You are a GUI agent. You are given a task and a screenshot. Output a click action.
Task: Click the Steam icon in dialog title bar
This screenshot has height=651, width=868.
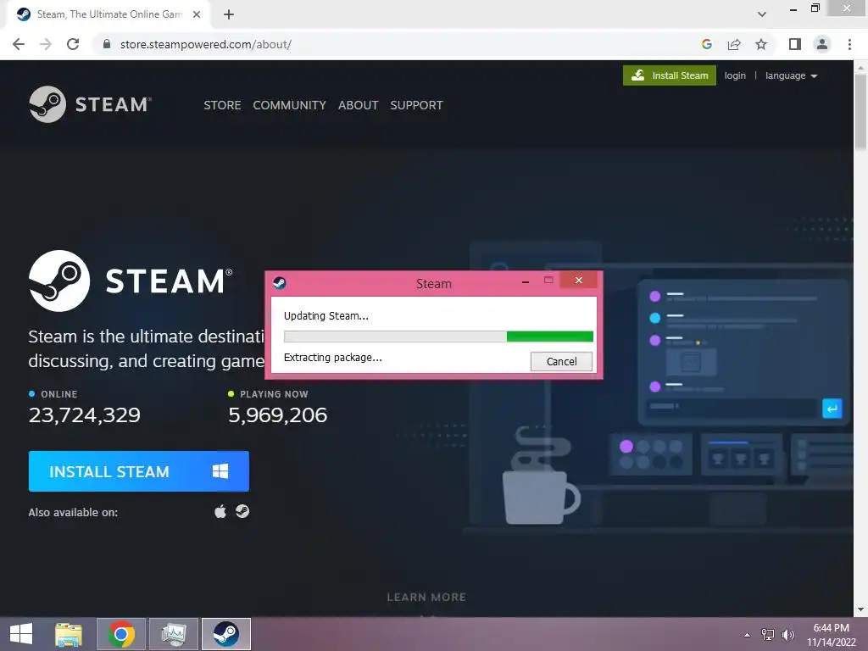(x=280, y=283)
